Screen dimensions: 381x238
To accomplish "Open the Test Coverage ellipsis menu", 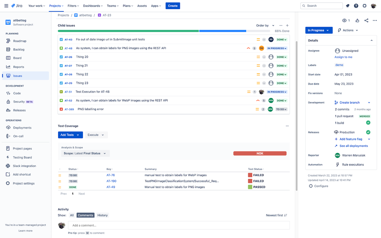I will point(287,126).
